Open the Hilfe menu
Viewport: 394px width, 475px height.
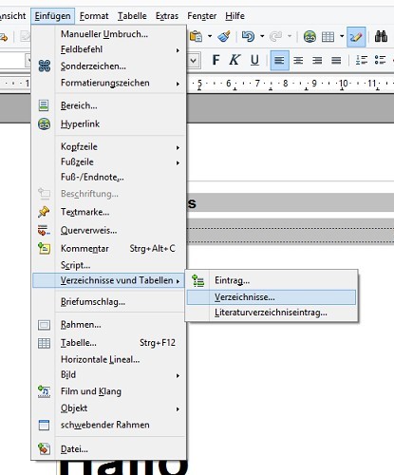[235, 16]
